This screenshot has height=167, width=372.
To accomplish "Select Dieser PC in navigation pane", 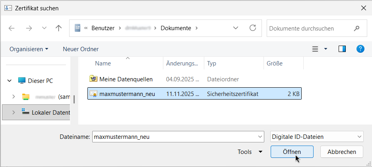I will click(x=40, y=81).
